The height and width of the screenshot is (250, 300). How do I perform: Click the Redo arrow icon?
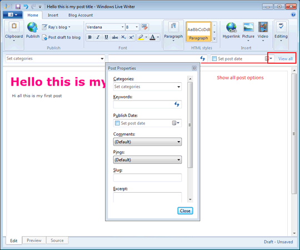pyautogui.click(x=33, y=7)
